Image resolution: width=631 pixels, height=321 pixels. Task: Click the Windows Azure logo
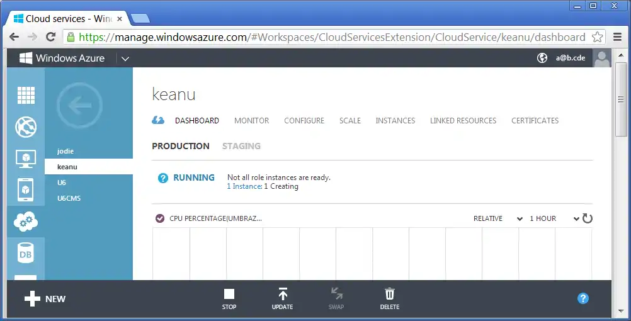coord(62,58)
